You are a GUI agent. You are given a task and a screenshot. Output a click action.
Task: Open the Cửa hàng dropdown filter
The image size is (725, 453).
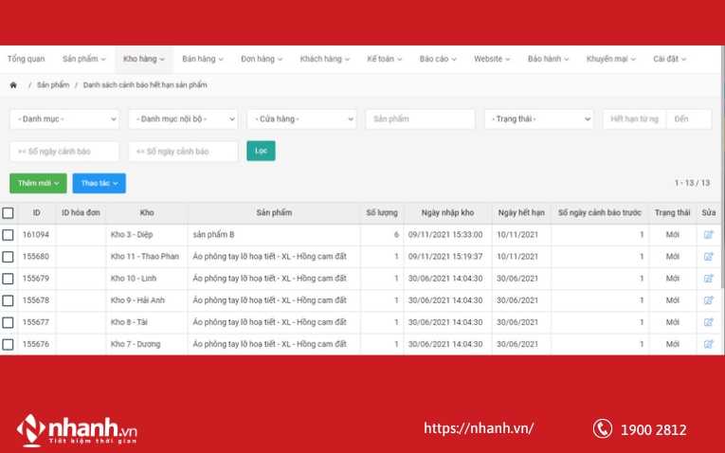click(x=301, y=119)
